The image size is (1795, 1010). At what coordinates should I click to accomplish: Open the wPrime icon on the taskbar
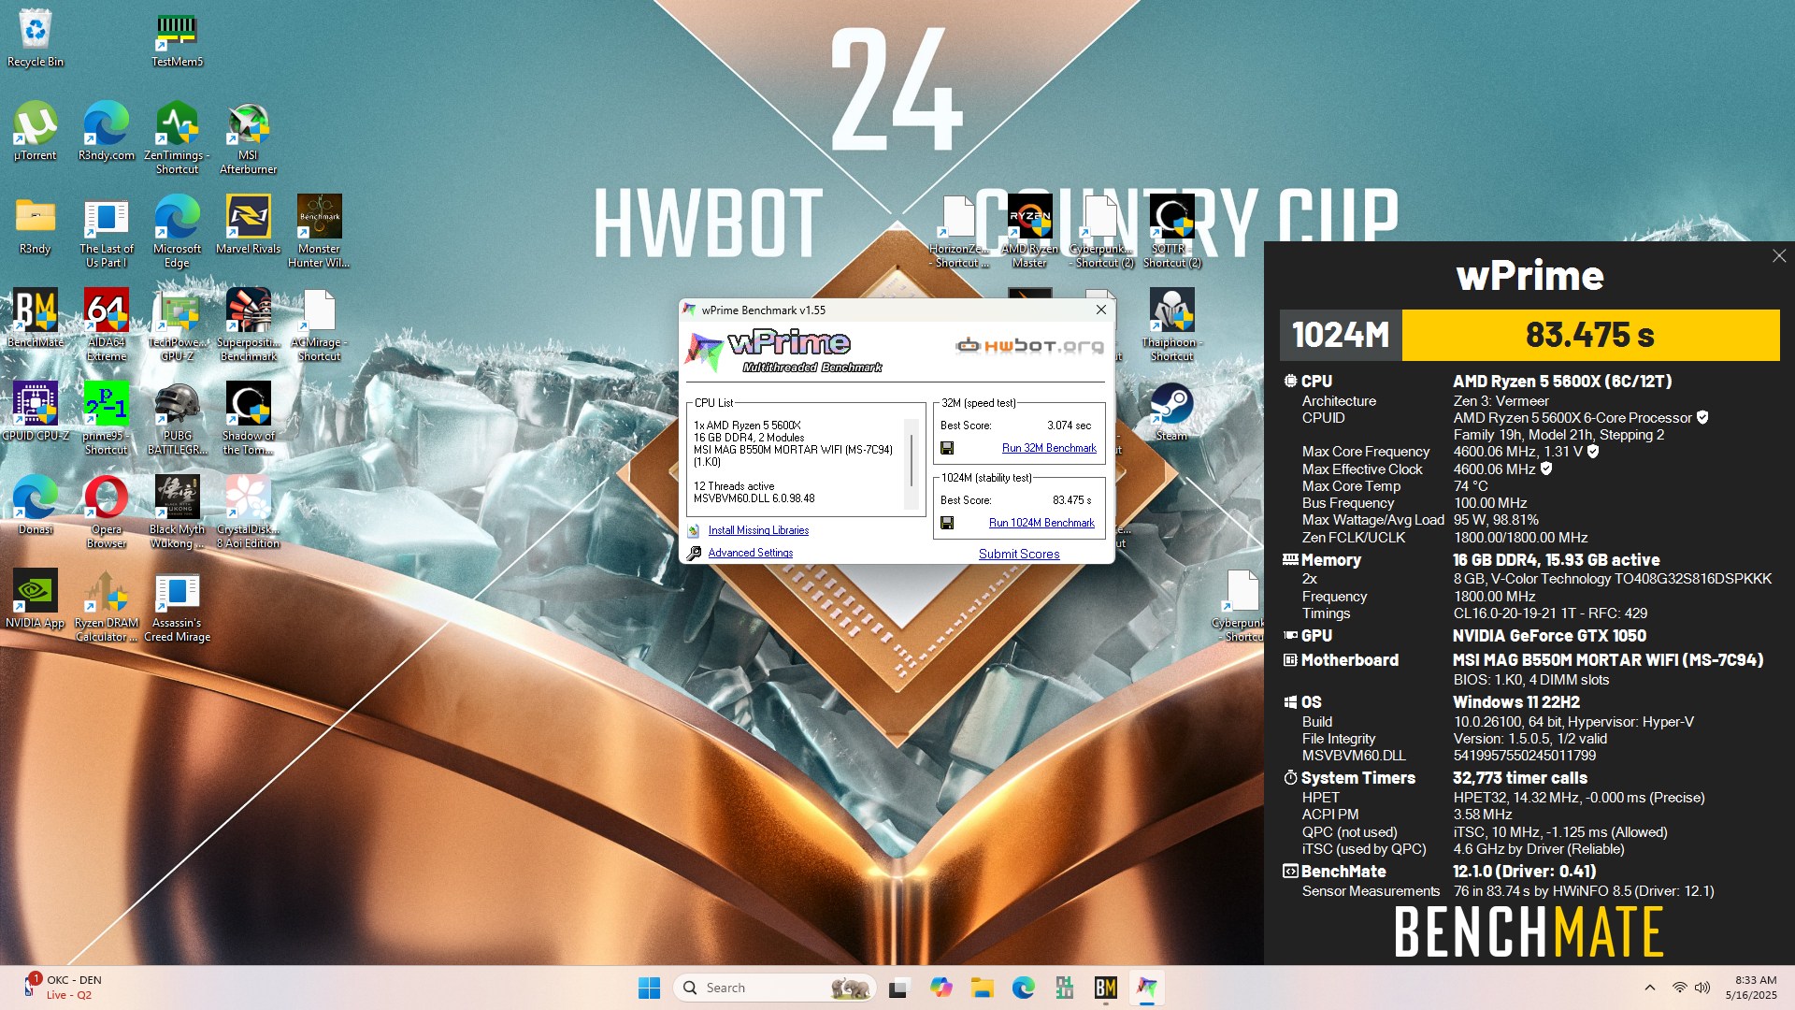tap(1147, 988)
